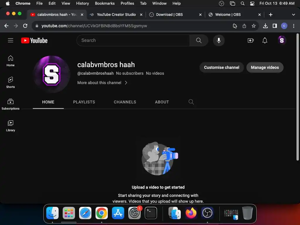Click the search magnifier button
This screenshot has height=225, width=300.
[x=199, y=40]
